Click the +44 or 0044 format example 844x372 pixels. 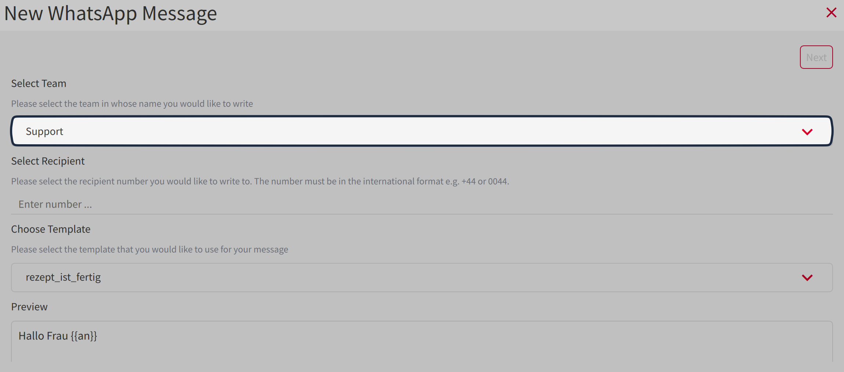tap(484, 181)
